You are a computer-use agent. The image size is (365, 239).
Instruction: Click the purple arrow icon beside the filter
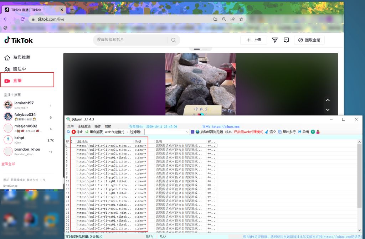[x=192, y=132]
